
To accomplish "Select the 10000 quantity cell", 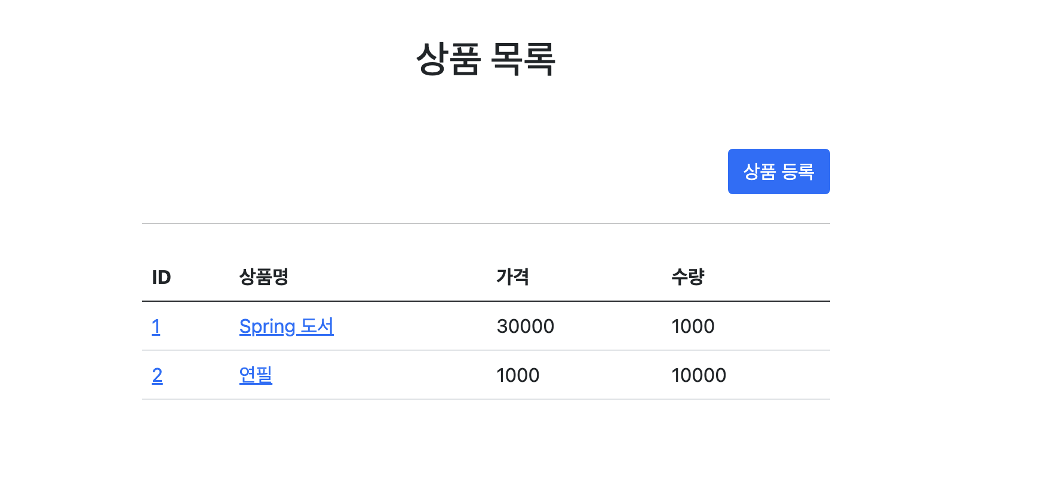I will click(x=699, y=375).
